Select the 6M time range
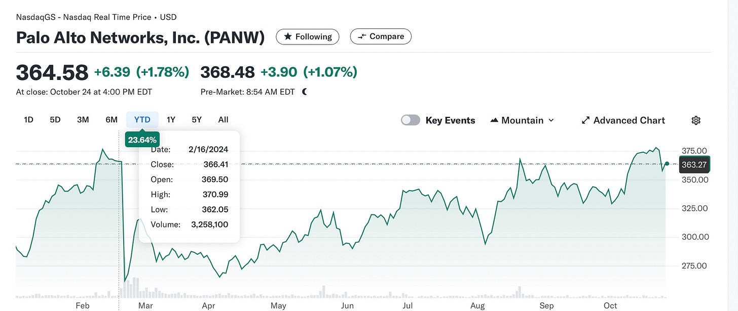 [112, 120]
